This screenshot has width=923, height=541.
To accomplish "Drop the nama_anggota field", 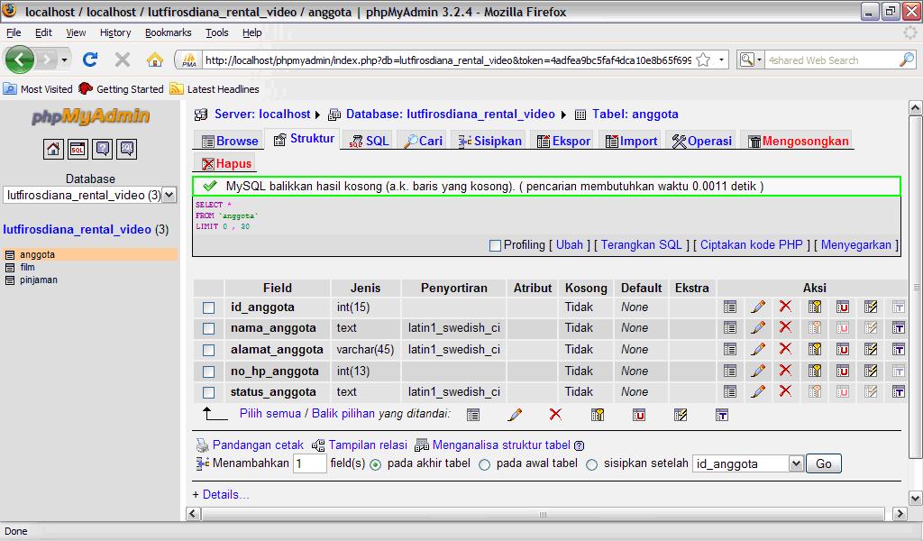I will (785, 327).
